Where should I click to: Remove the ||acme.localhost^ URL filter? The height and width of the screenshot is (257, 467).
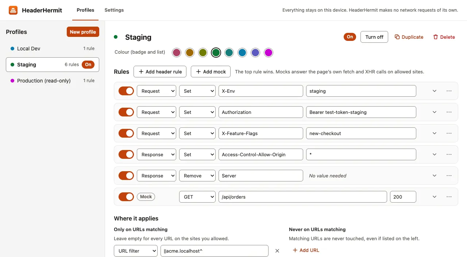click(x=277, y=251)
